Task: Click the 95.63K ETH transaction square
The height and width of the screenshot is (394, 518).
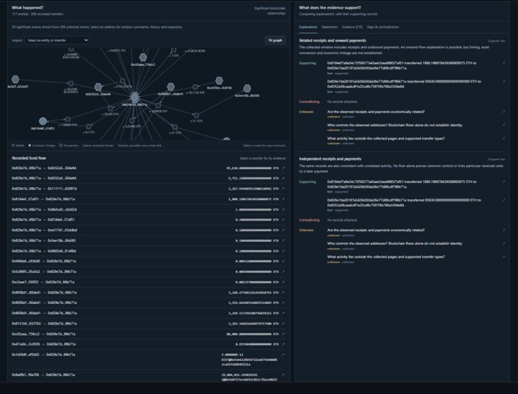Action: 110,109
